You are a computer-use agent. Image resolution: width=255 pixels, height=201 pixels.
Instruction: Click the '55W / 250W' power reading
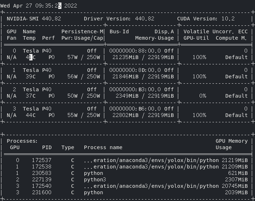(84, 115)
